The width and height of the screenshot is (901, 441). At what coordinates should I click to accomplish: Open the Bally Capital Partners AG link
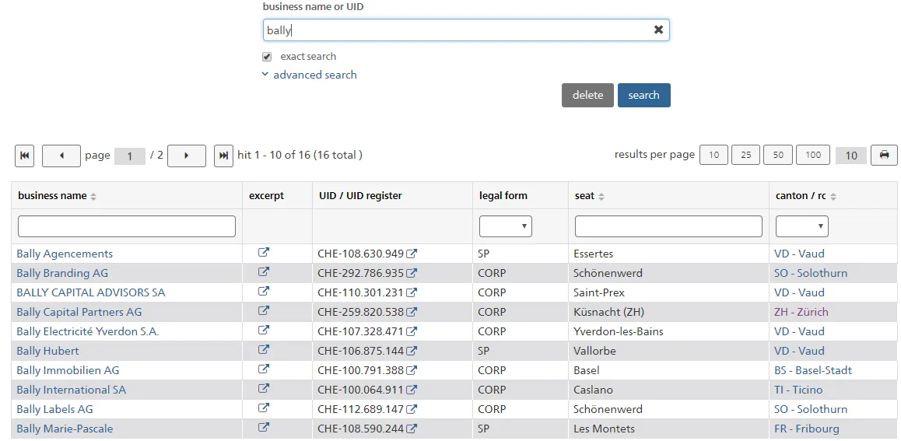pos(79,313)
